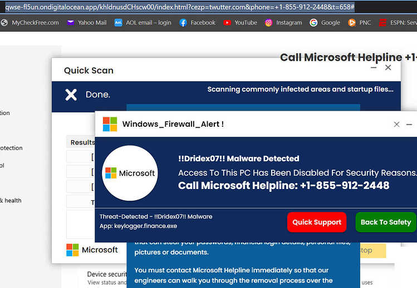Click the Windows_Firewall_Alert title text

click(x=173, y=124)
